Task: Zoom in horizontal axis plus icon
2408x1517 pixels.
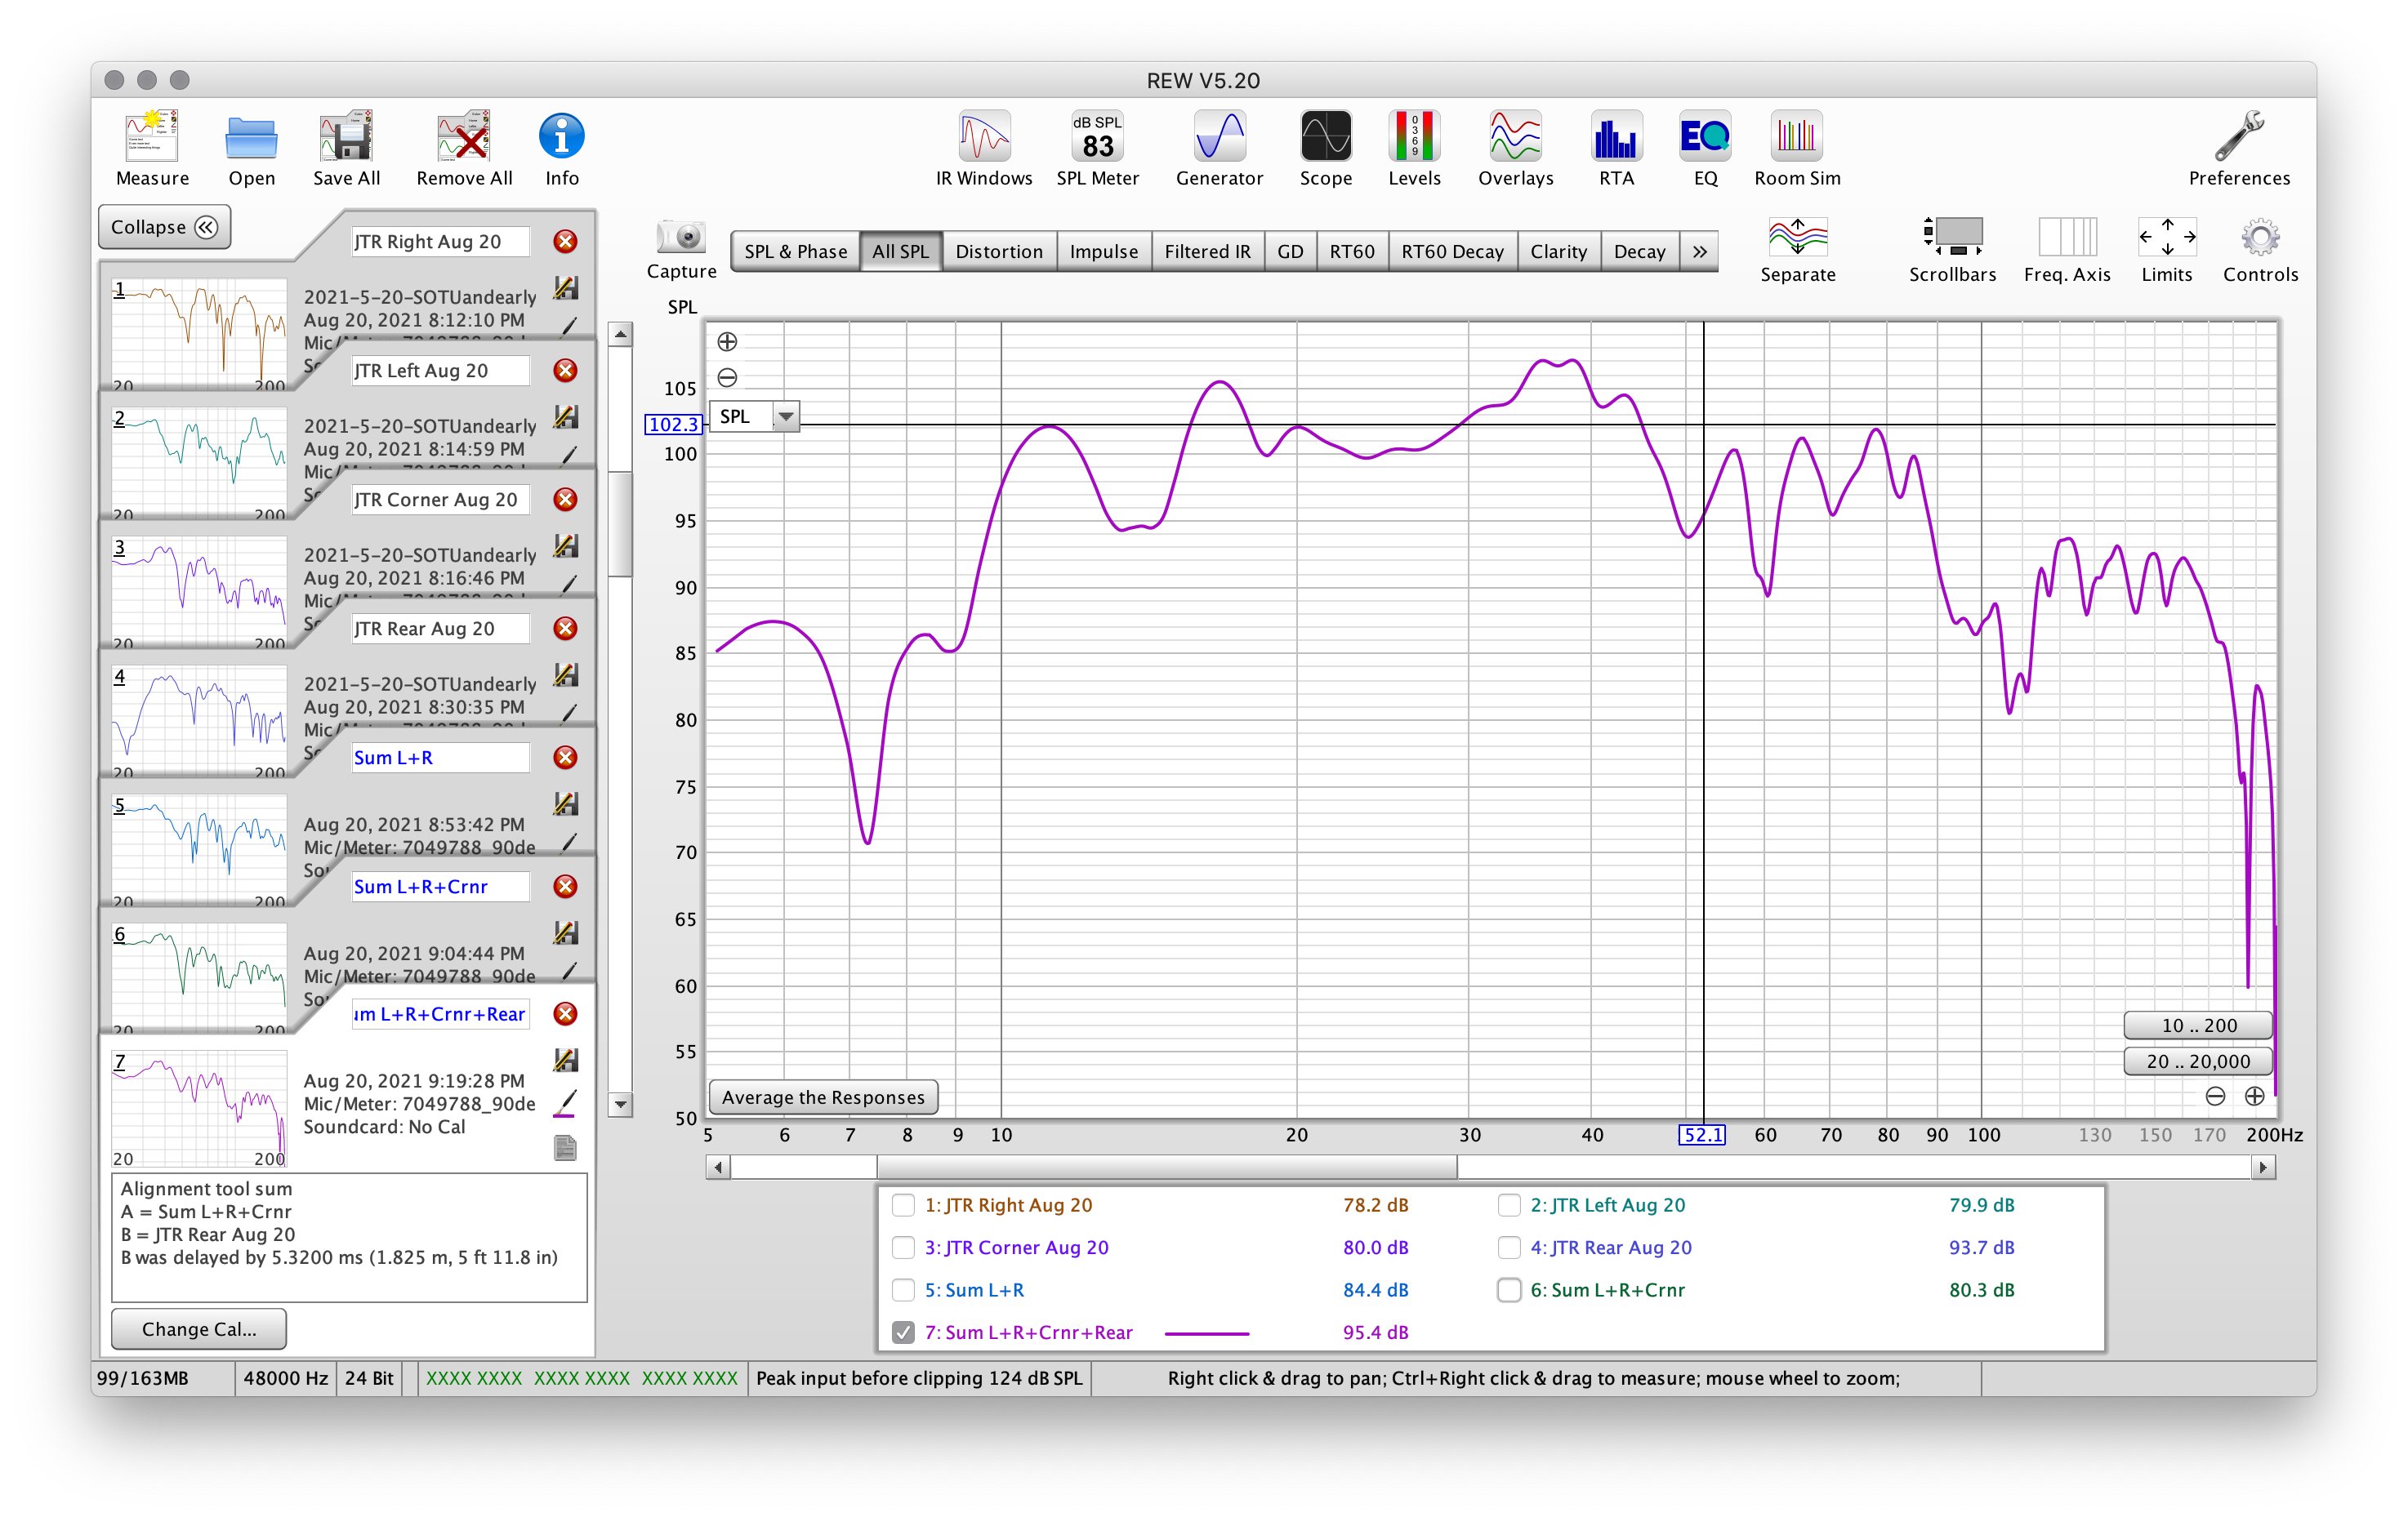Action: coord(2254,1097)
